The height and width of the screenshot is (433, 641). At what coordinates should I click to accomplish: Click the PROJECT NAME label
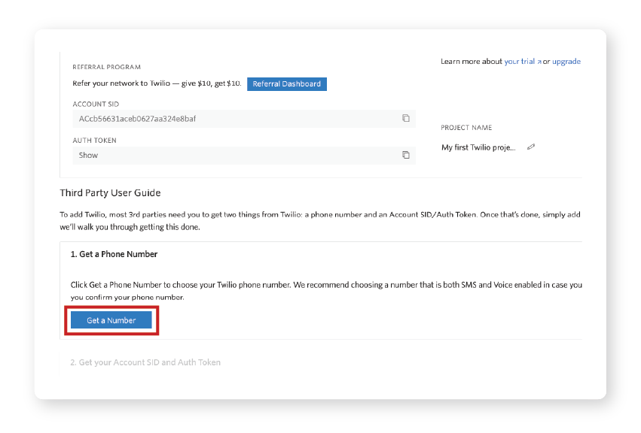(x=466, y=128)
